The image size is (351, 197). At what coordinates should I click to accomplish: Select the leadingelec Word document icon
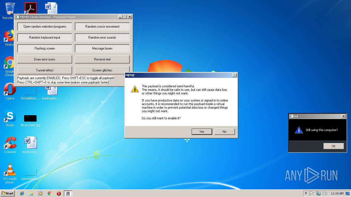pyautogui.click(x=51, y=93)
